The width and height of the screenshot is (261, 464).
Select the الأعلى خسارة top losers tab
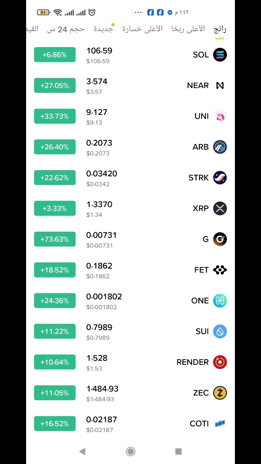pos(142,29)
